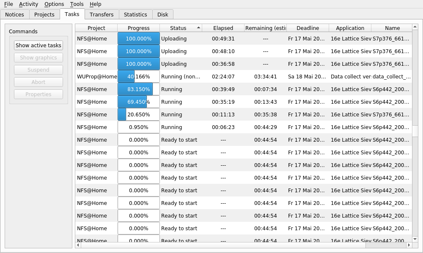Viewport: 423px width, 253px height.
Task: Switch to the Projects tab
Action: (x=44, y=14)
